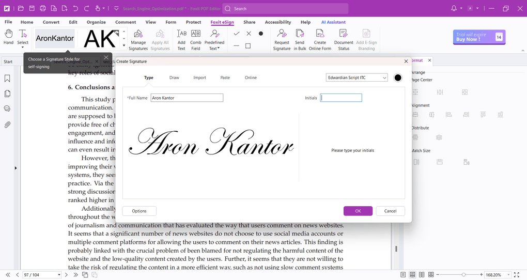Open the Bookmarks panel in left sidebar
Viewport: 527px width, 280px height.
tap(7, 79)
